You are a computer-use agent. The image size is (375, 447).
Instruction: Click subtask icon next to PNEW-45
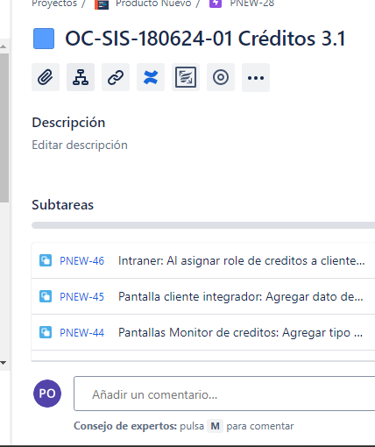click(x=46, y=296)
